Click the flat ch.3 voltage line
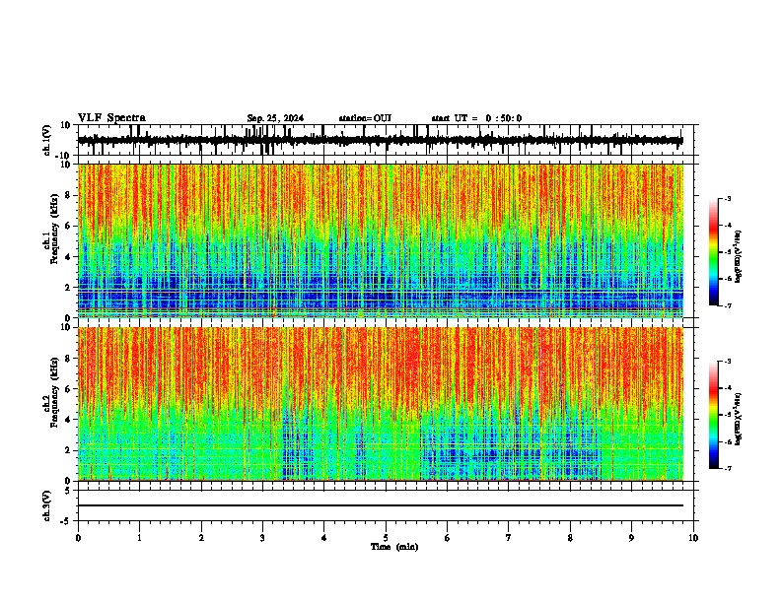 (x=381, y=505)
